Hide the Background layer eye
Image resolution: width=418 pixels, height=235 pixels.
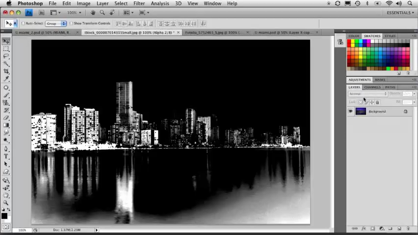coord(351,111)
